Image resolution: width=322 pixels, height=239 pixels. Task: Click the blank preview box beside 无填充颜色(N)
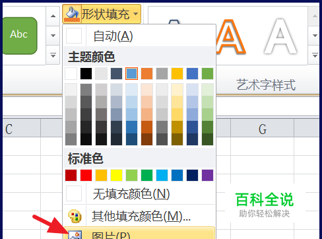tap(74, 193)
